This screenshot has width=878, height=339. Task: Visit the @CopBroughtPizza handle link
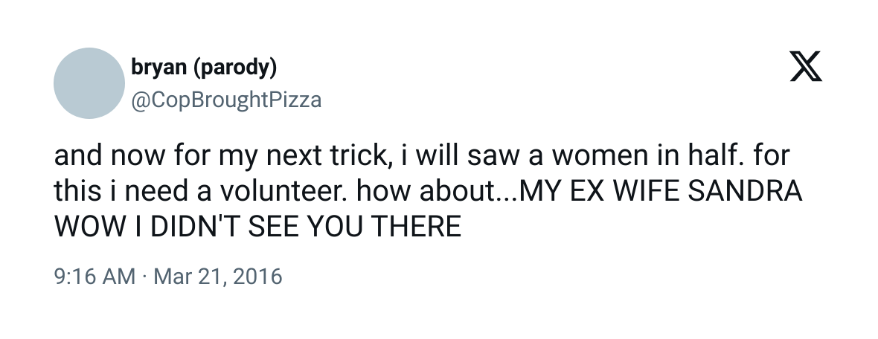coord(226,100)
